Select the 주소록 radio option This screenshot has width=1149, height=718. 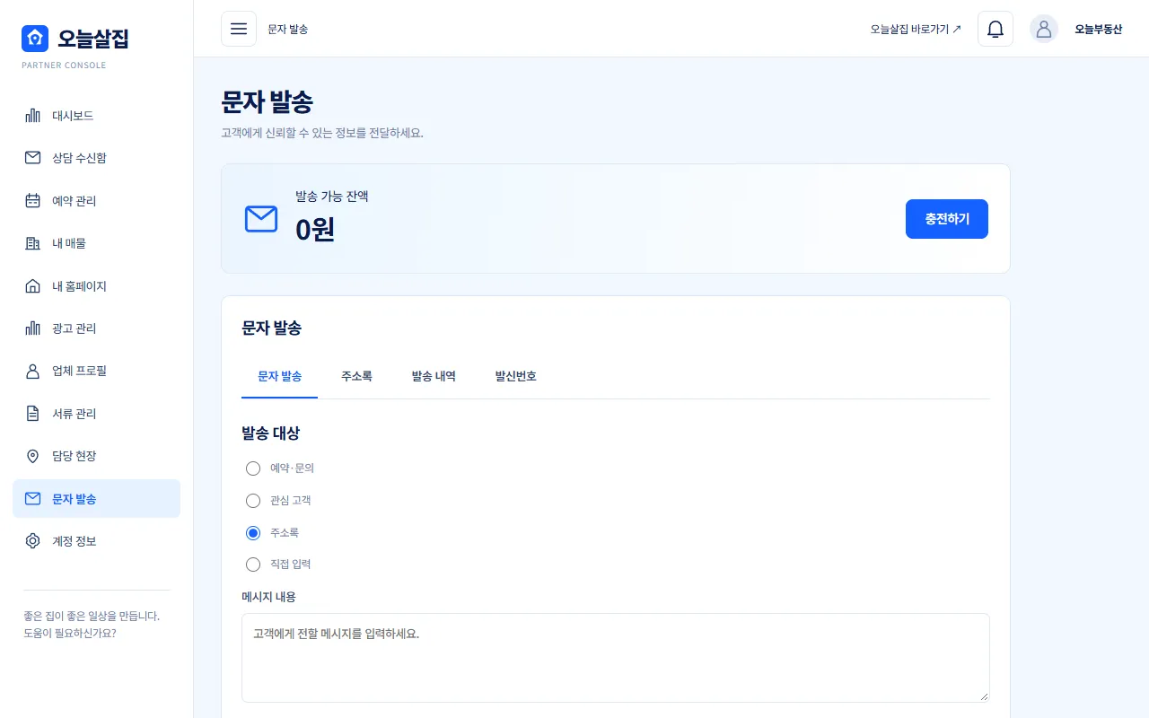[253, 533]
